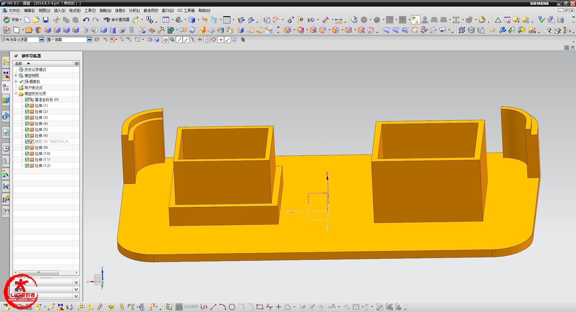
Task: Select 拉伸 (4) in the model history
Action: (x=41, y=124)
